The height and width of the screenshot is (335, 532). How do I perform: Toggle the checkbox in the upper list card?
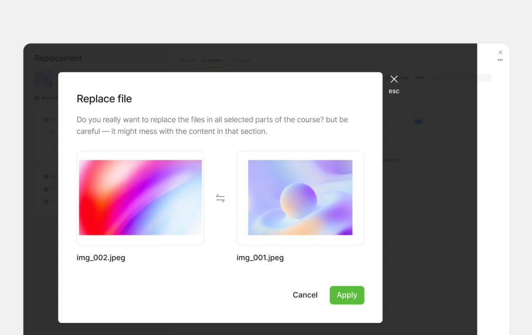pyautogui.click(x=46, y=120)
